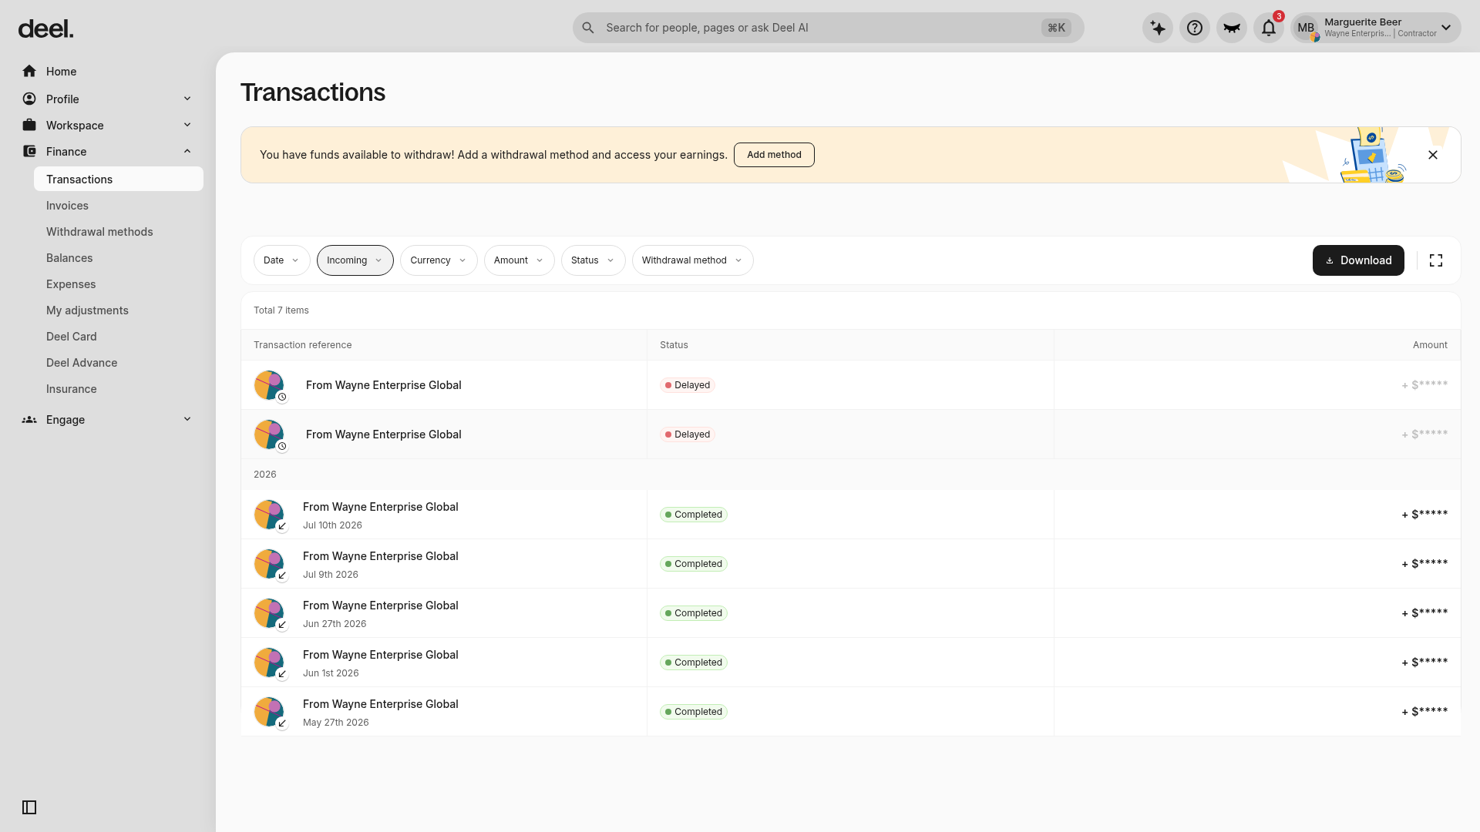Open the May 27th 2026 transaction
This screenshot has width=1480, height=832.
pos(850,712)
